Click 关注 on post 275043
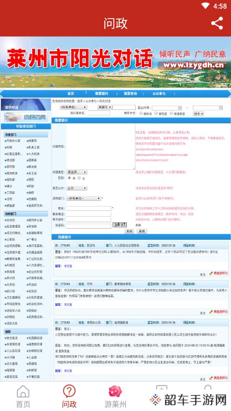This screenshot has height=411, width=231. 203,379
